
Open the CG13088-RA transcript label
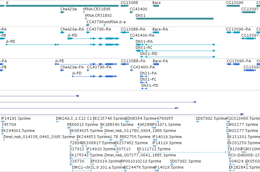133,29
